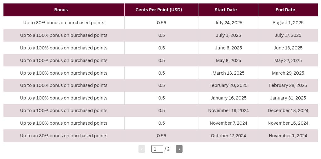
Task: Click the November 16, 2024 end date
Action: [288, 123]
